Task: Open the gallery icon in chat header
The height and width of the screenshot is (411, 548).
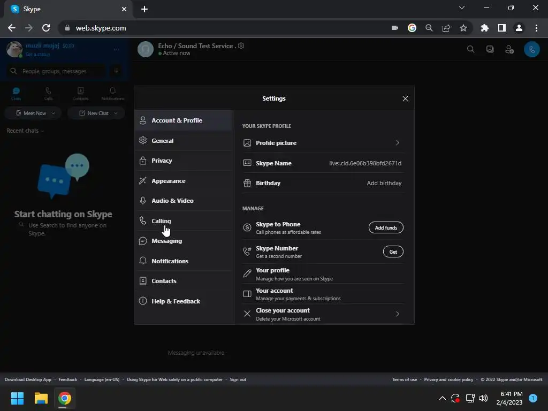Action: coord(490,49)
